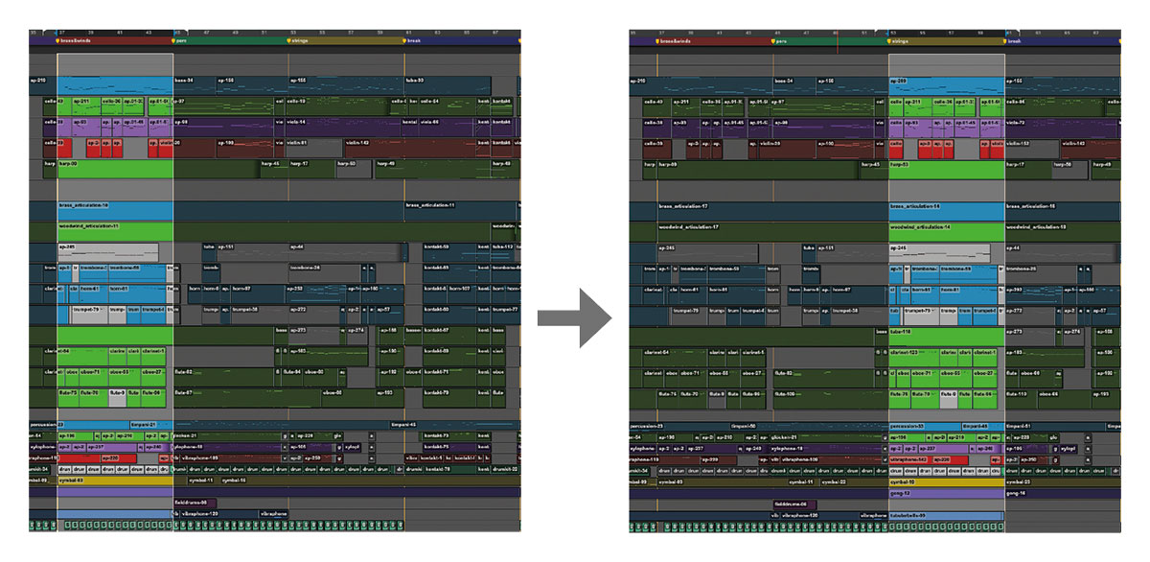The width and height of the screenshot is (1150, 562).
Task: Select the fielddrums-06 clip
Action: coord(795,504)
